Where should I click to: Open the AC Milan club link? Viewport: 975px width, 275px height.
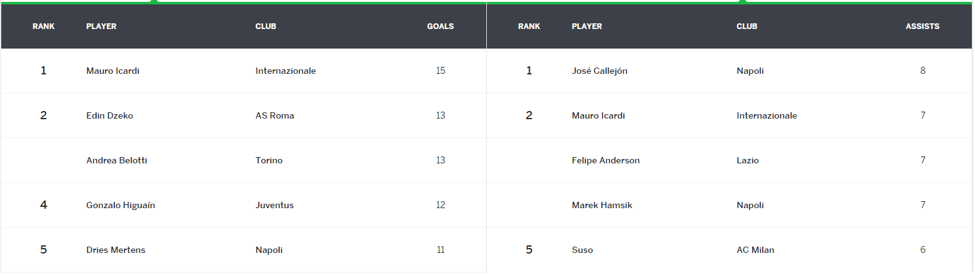(755, 250)
